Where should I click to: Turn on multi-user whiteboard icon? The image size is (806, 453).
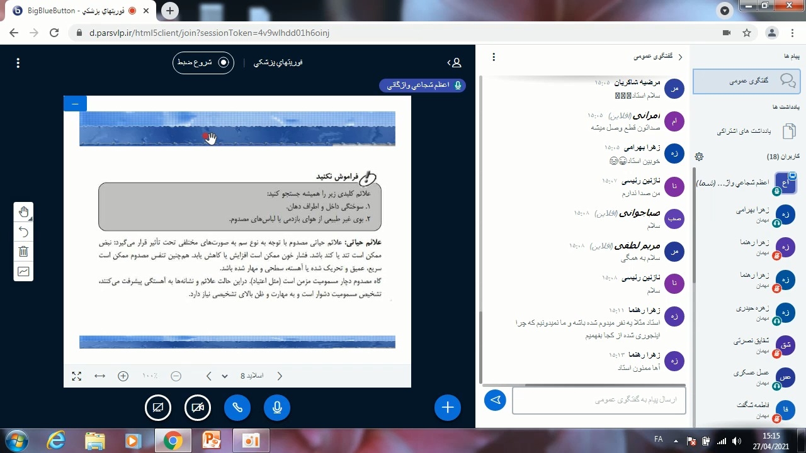[x=23, y=272]
